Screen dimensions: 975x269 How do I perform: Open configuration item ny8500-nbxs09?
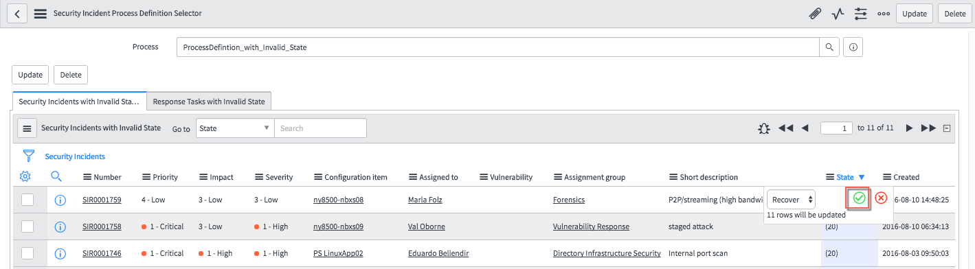338,226
